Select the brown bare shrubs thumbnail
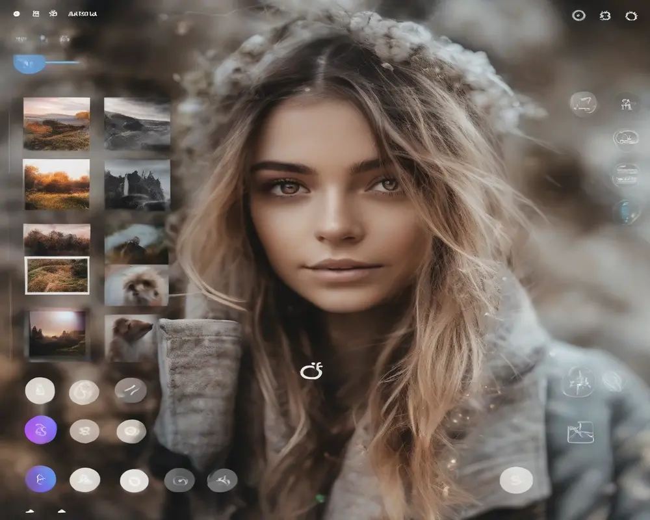Viewport: 650px width, 520px height. [57, 240]
